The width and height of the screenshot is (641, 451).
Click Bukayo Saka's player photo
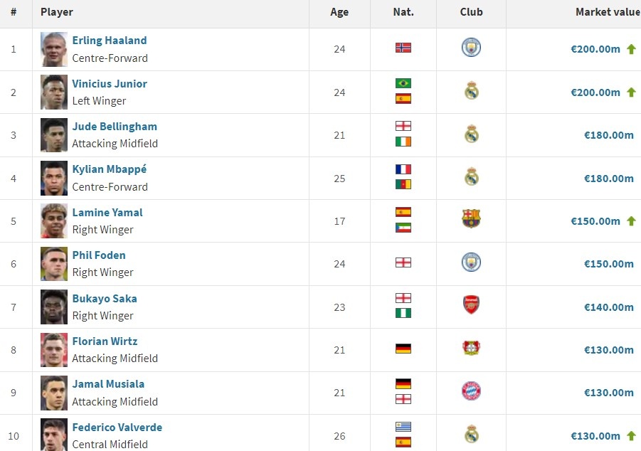(54, 307)
